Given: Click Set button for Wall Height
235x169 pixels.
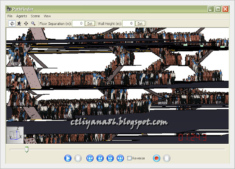Looking at the screenshot, I should (140, 23).
